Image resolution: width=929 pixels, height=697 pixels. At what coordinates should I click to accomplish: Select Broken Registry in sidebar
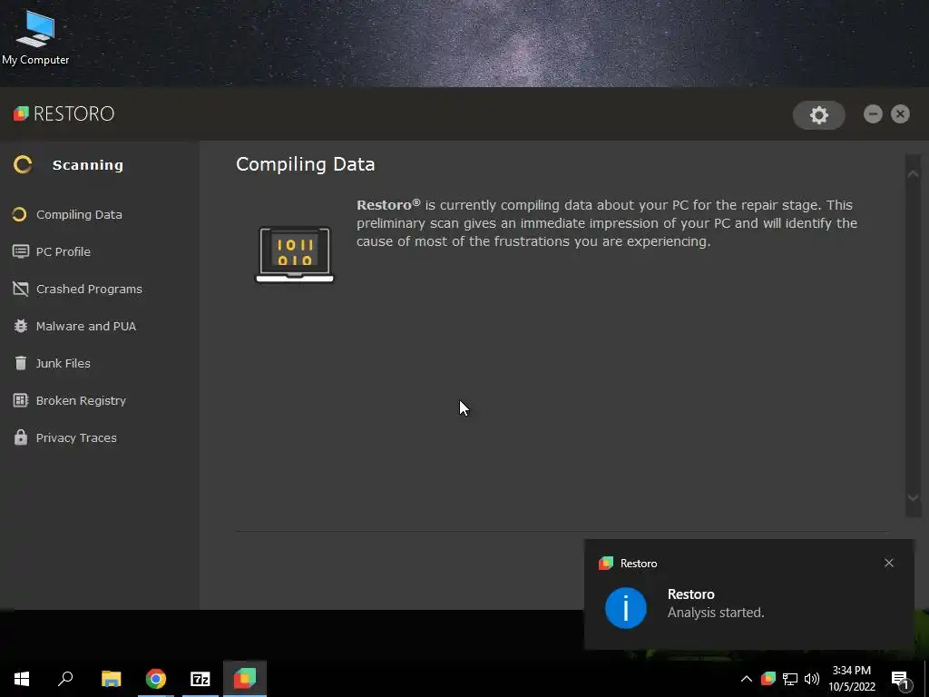(81, 400)
